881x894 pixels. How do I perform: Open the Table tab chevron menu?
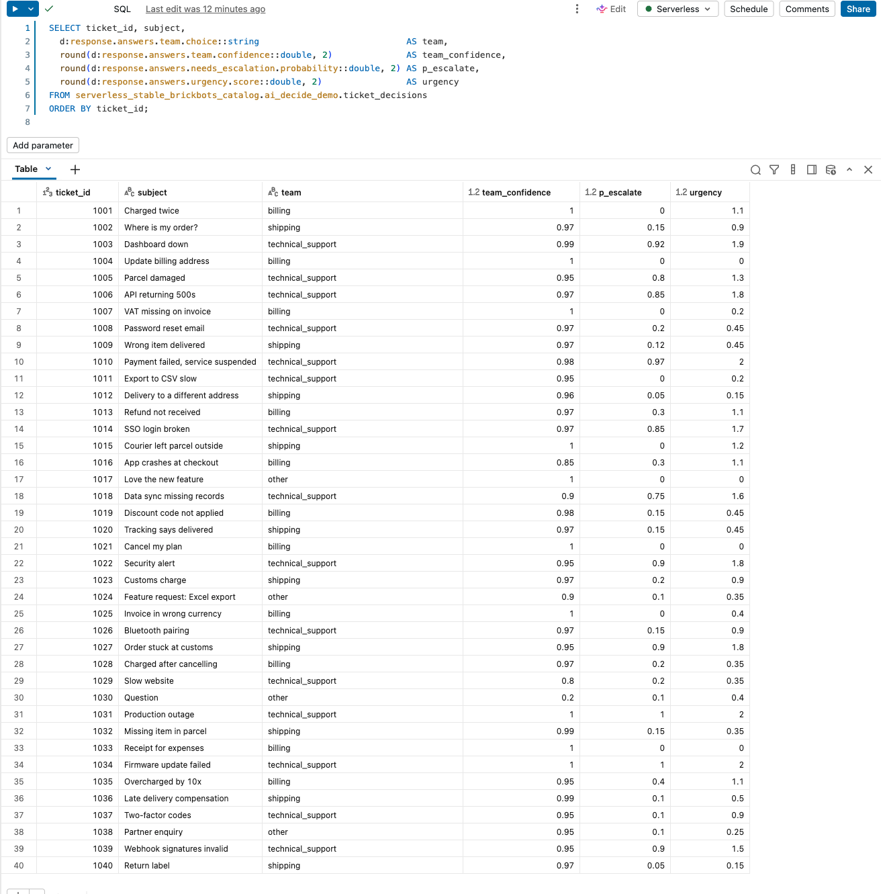[48, 169]
